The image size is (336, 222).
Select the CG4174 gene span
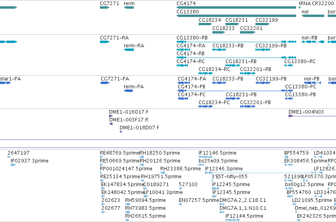point(237,7)
